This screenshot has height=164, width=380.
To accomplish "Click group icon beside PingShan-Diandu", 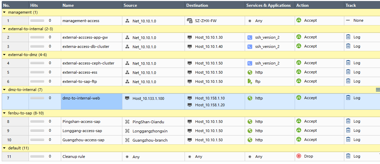I will tap(127, 122).
